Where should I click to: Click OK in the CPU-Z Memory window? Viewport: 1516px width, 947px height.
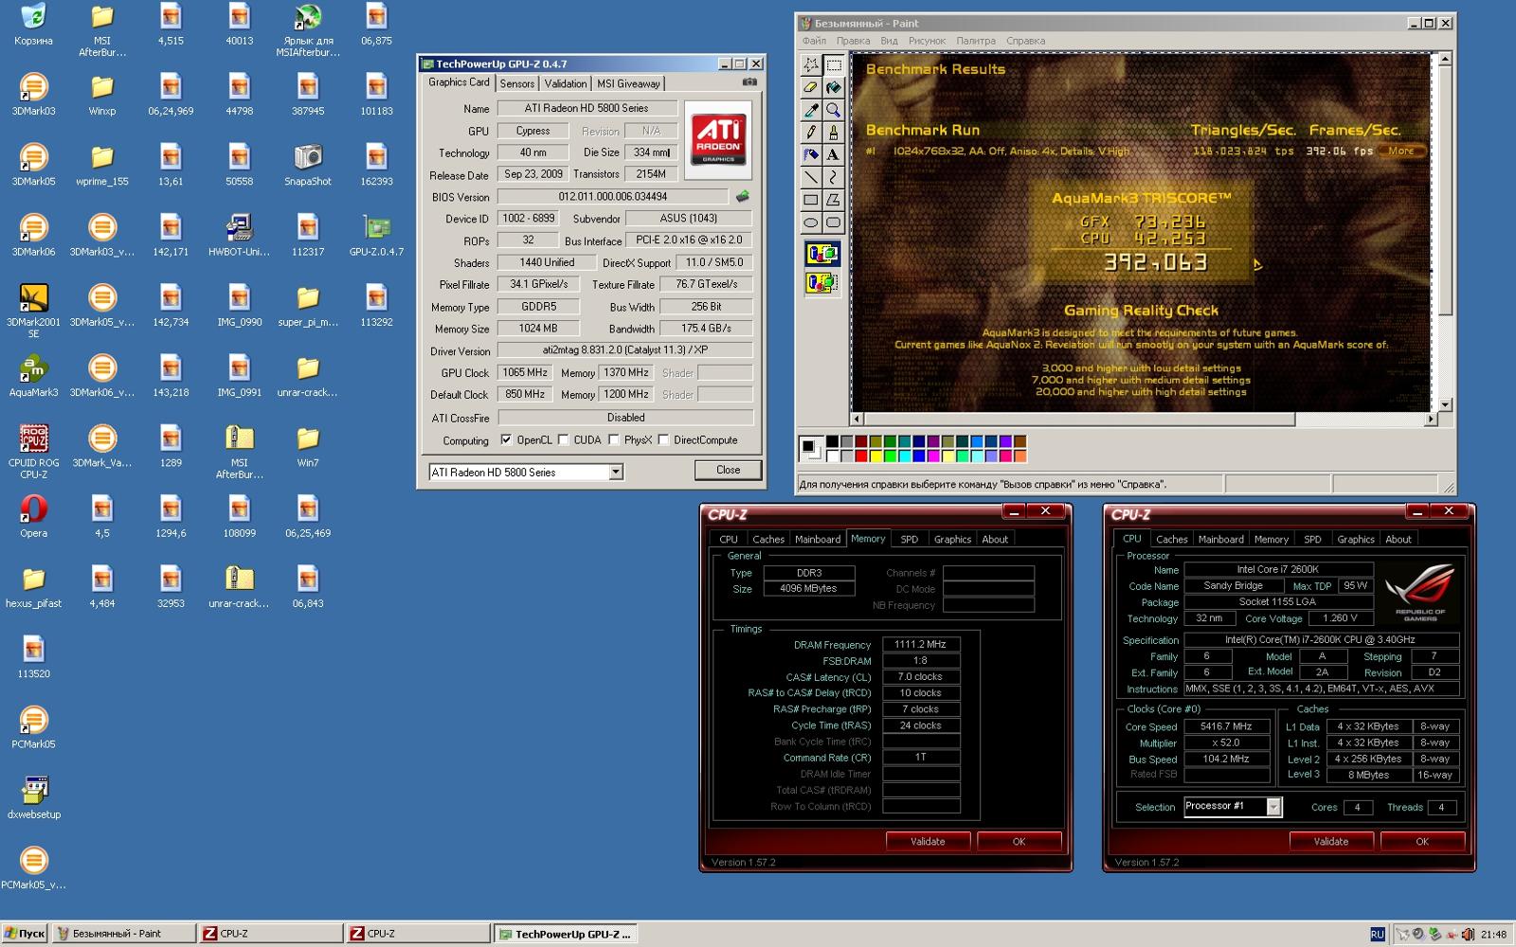pos(1019,841)
